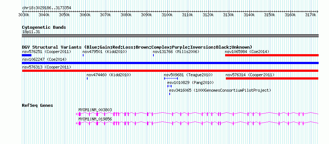Click the nsv131766 small blue marker
The height and width of the screenshot is (144, 329).
pyautogui.click(x=153, y=55)
